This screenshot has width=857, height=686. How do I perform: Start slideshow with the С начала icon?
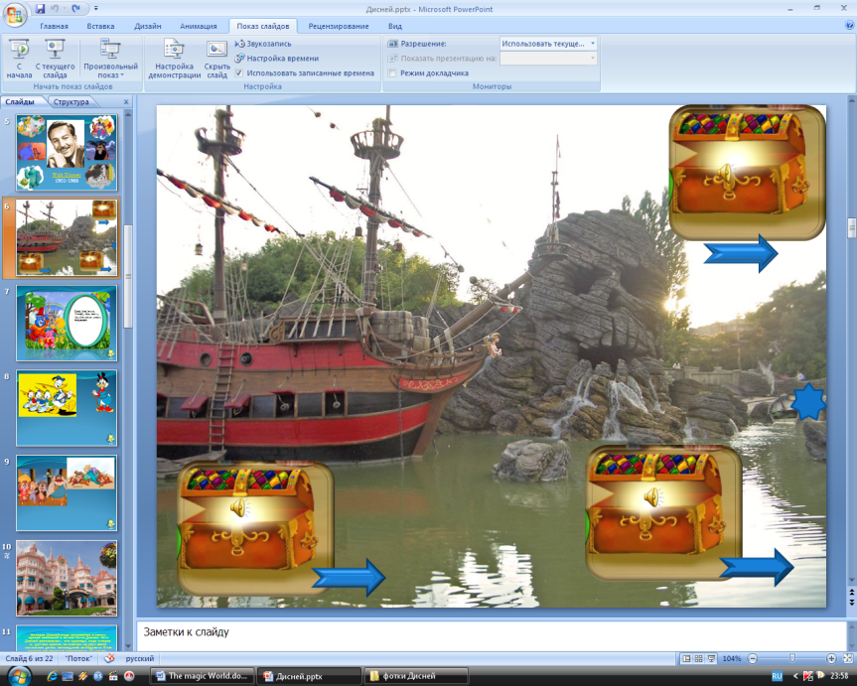(19, 59)
